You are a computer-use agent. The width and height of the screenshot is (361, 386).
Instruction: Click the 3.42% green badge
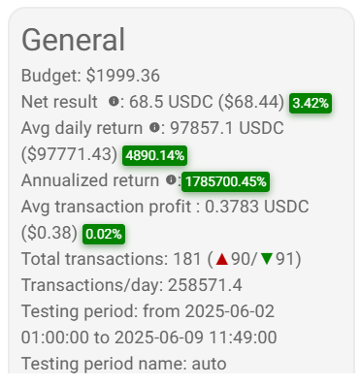tap(311, 103)
